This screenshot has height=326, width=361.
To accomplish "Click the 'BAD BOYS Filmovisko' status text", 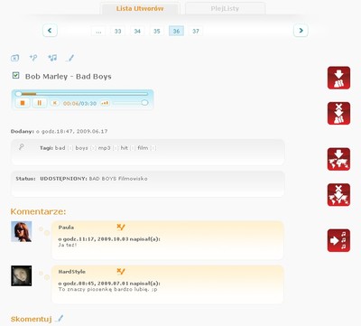I will 118,179.
